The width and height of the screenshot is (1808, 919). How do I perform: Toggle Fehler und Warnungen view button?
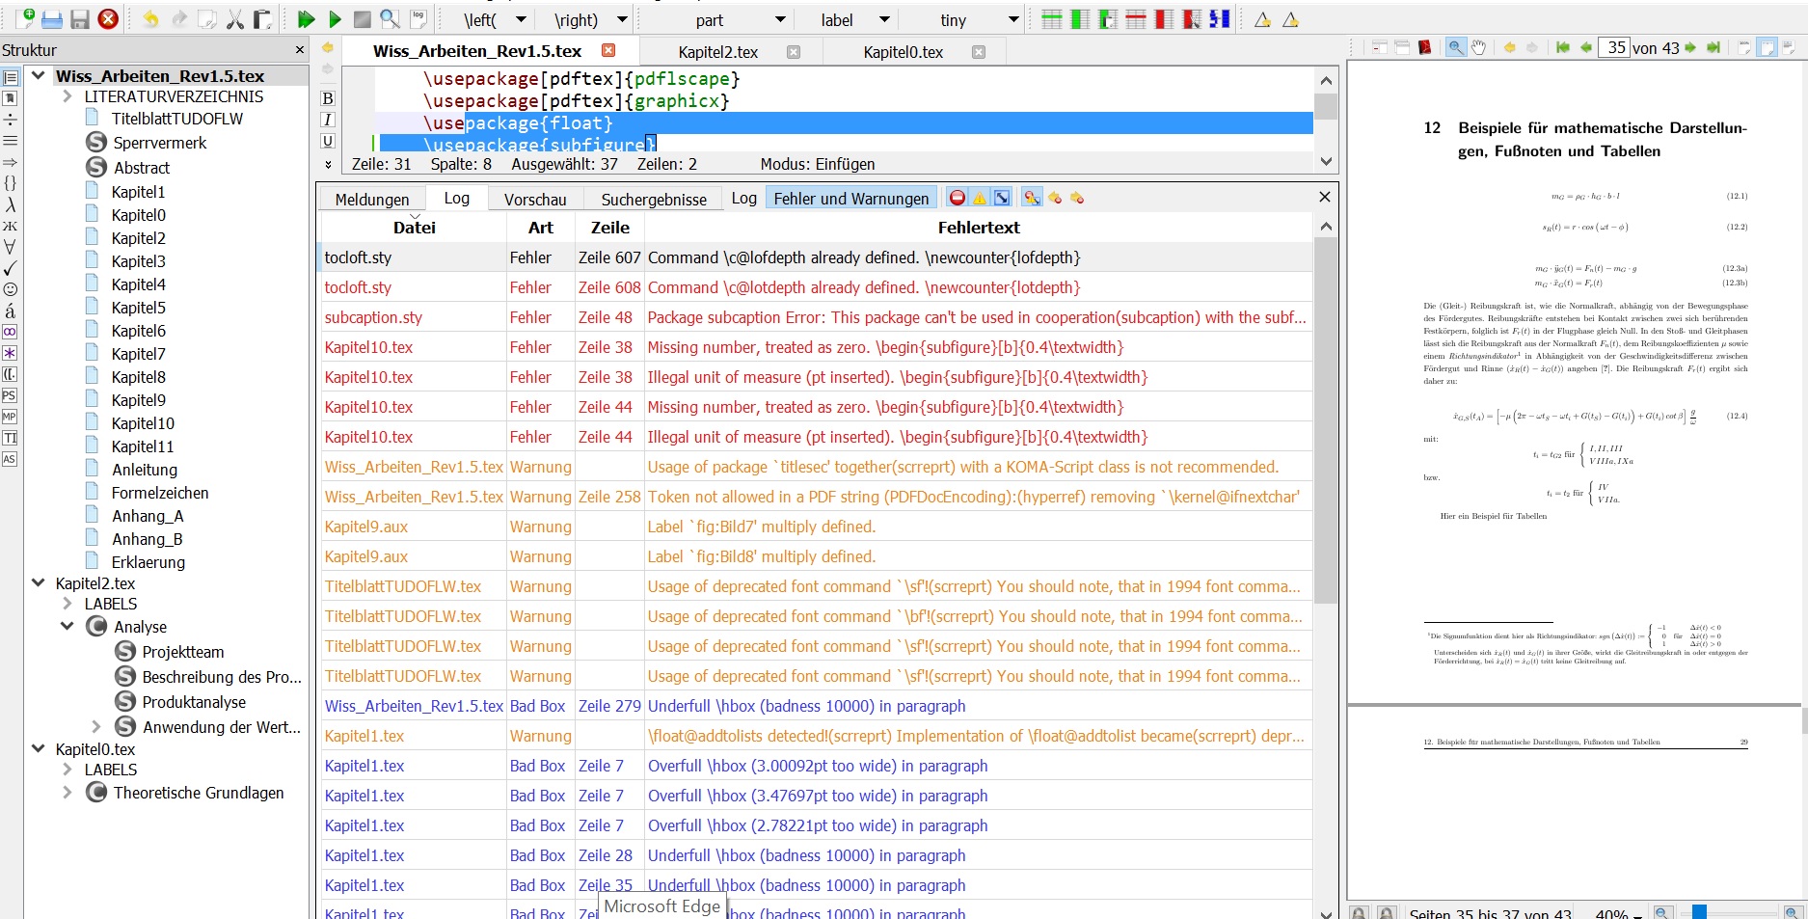[851, 199]
